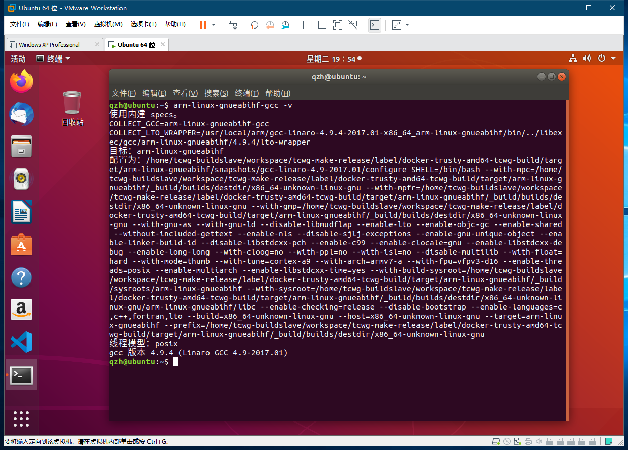Open terminal 终端(T) menu
This screenshot has height=450, width=628.
click(247, 93)
